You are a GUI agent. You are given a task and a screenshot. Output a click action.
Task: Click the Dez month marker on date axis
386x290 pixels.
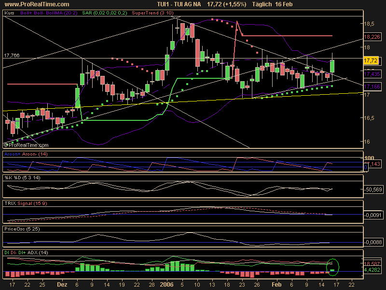click(62, 286)
